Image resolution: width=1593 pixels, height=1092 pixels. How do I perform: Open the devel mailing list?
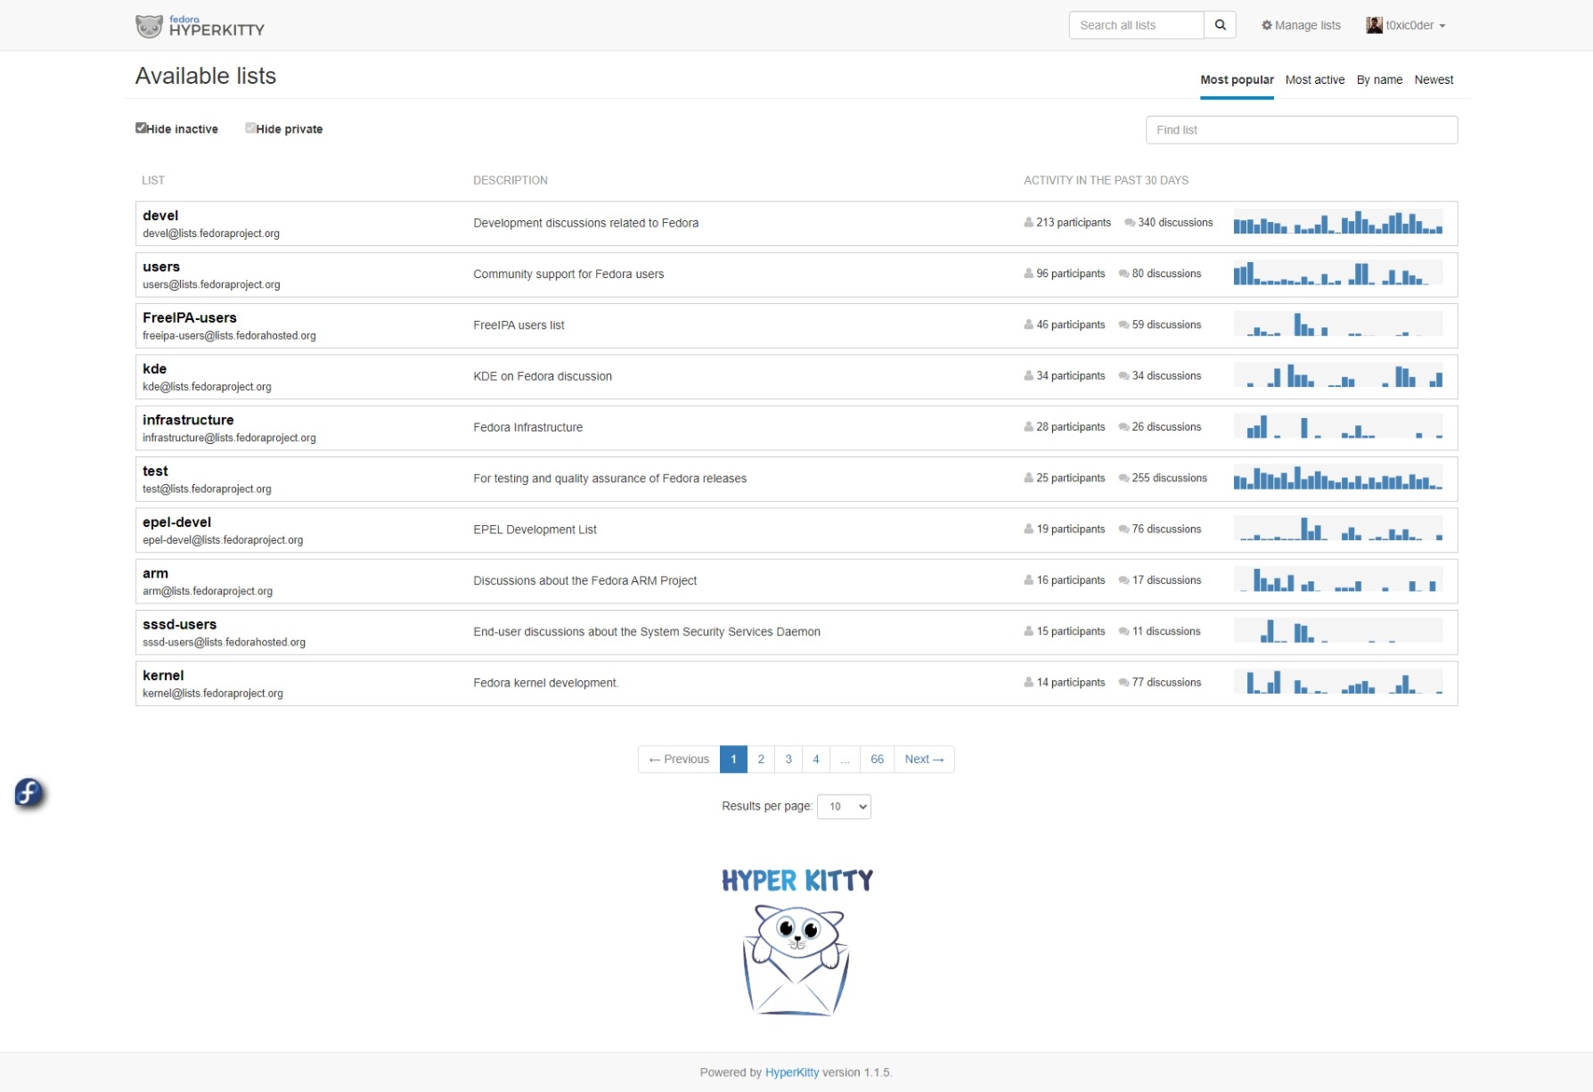(160, 216)
